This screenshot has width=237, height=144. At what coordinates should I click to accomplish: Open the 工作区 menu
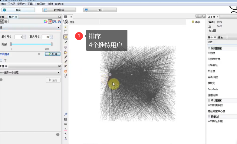(x=12, y=4)
